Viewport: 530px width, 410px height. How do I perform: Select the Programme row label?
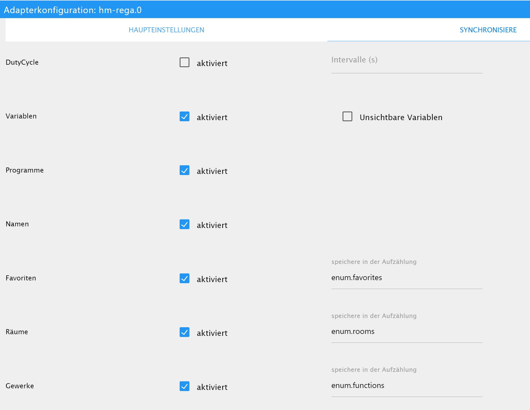pyautogui.click(x=25, y=170)
